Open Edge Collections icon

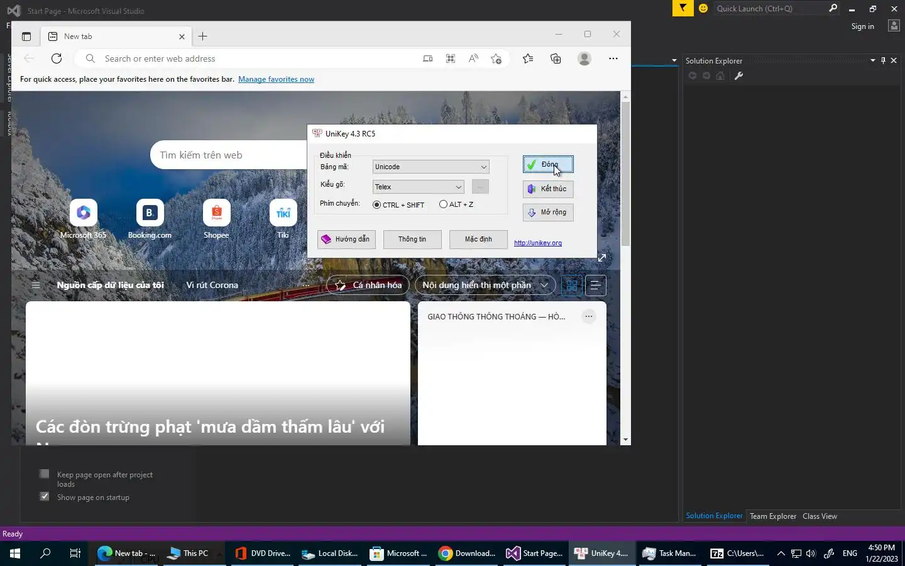(556, 58)
